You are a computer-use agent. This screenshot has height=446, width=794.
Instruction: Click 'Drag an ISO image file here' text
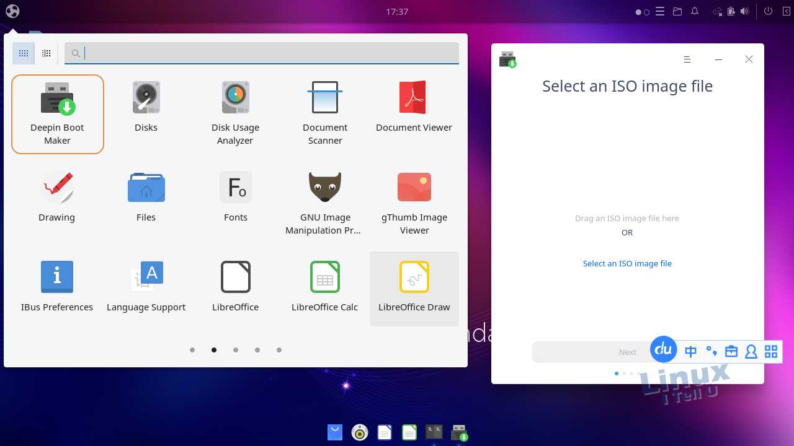coord(627,218)
